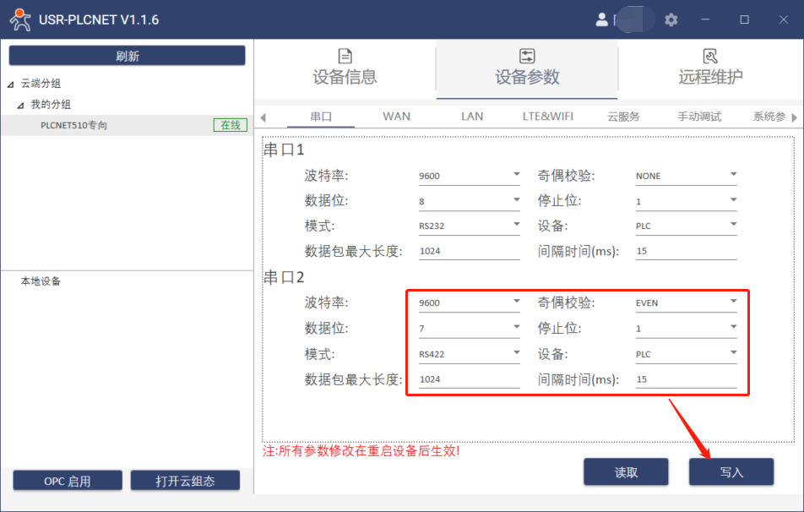Click the 写入 button
The height and width of the screenshot is (512, 804).
(731, 472)
